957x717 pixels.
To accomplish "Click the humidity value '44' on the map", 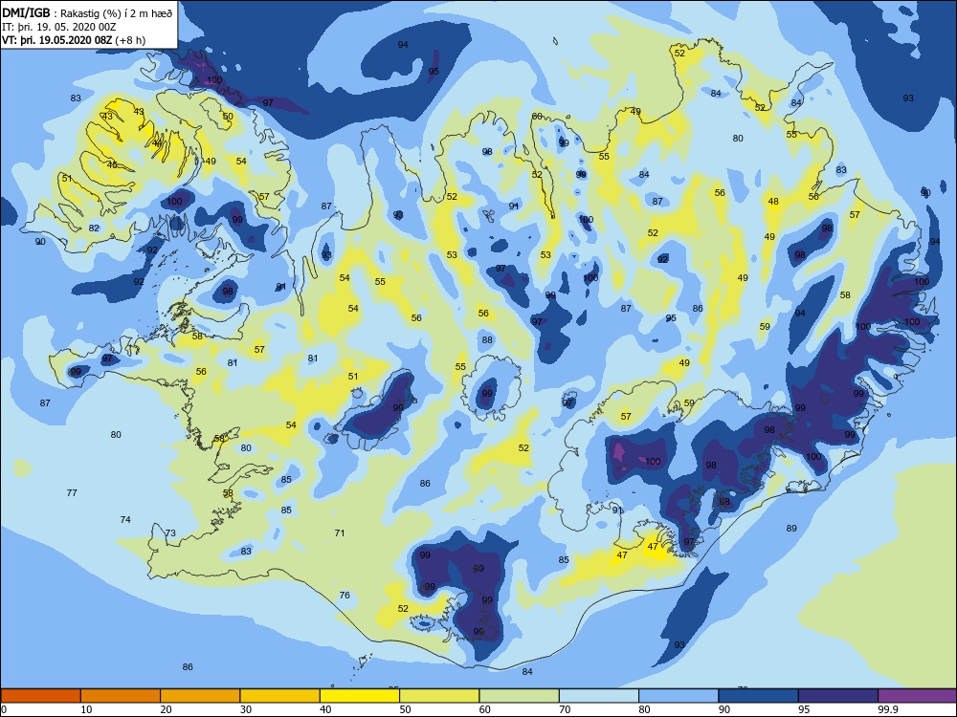I will pyautogui.click(x=158, y=143).
